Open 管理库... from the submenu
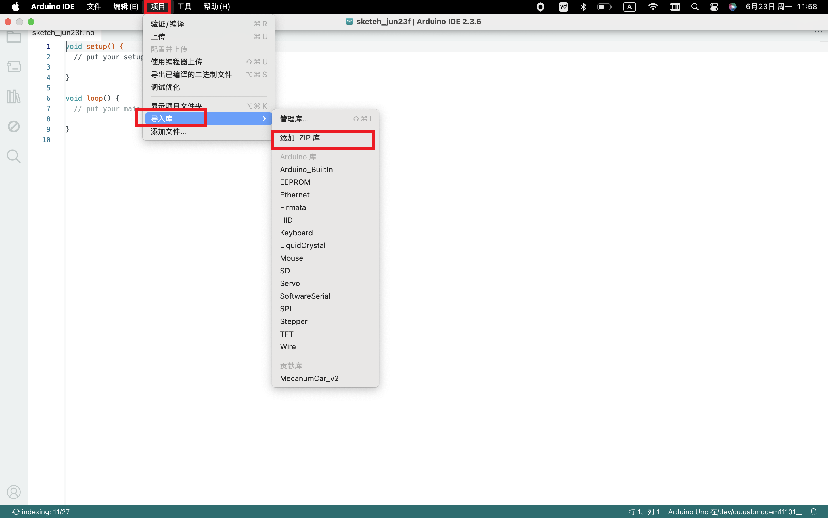Viewport: 828px width, 518px height. point(325,119)
